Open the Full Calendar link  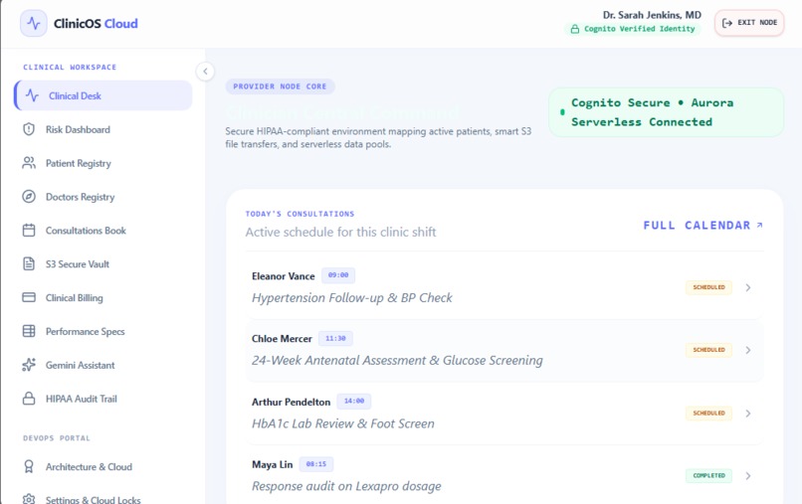702,225
